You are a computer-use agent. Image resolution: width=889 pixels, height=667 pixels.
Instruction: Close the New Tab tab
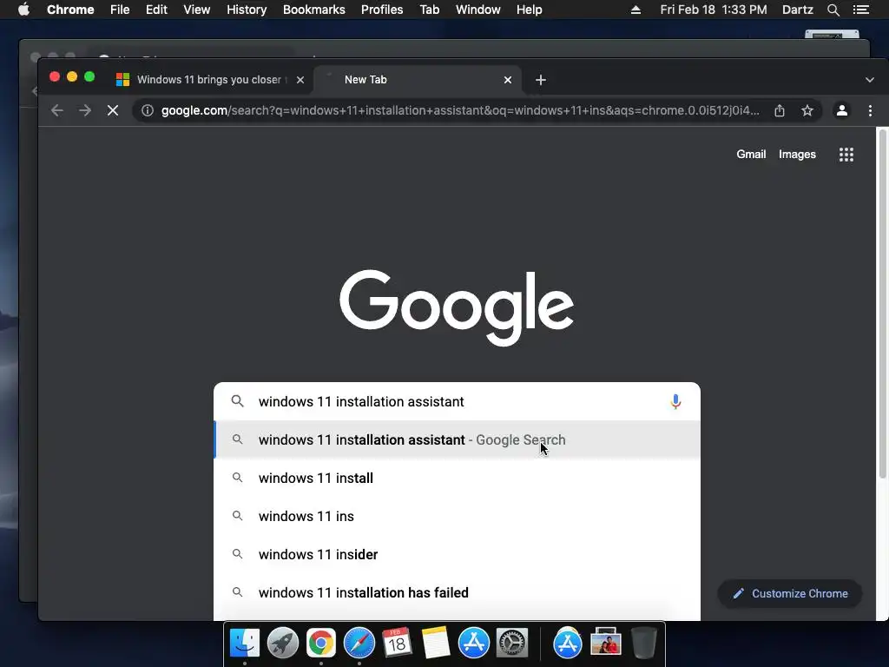(508, 80)
